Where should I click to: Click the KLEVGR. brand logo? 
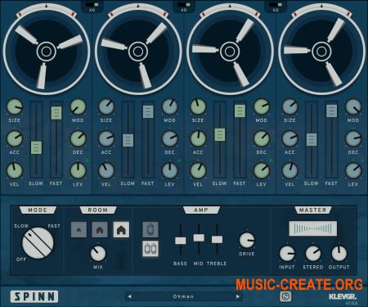coord(343,296)
